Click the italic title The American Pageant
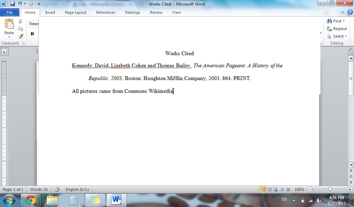The height and width of the screenshot is (207, 354). pos(219,66)
